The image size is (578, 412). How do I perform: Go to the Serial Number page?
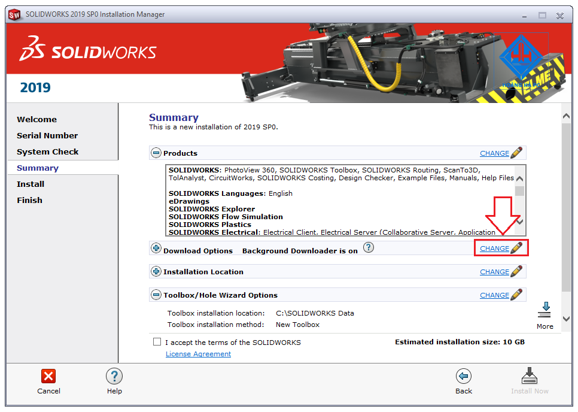tap(47, 135)
